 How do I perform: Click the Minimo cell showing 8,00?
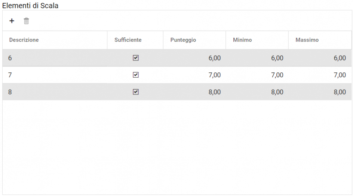(277, 92)
